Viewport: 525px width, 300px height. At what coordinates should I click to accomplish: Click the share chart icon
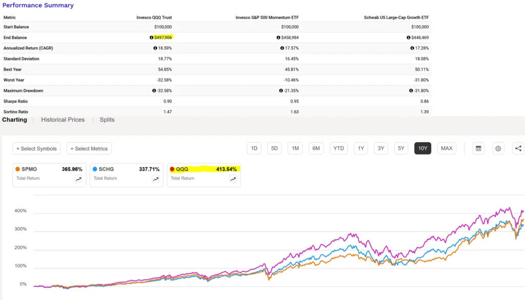click(518, 149)
